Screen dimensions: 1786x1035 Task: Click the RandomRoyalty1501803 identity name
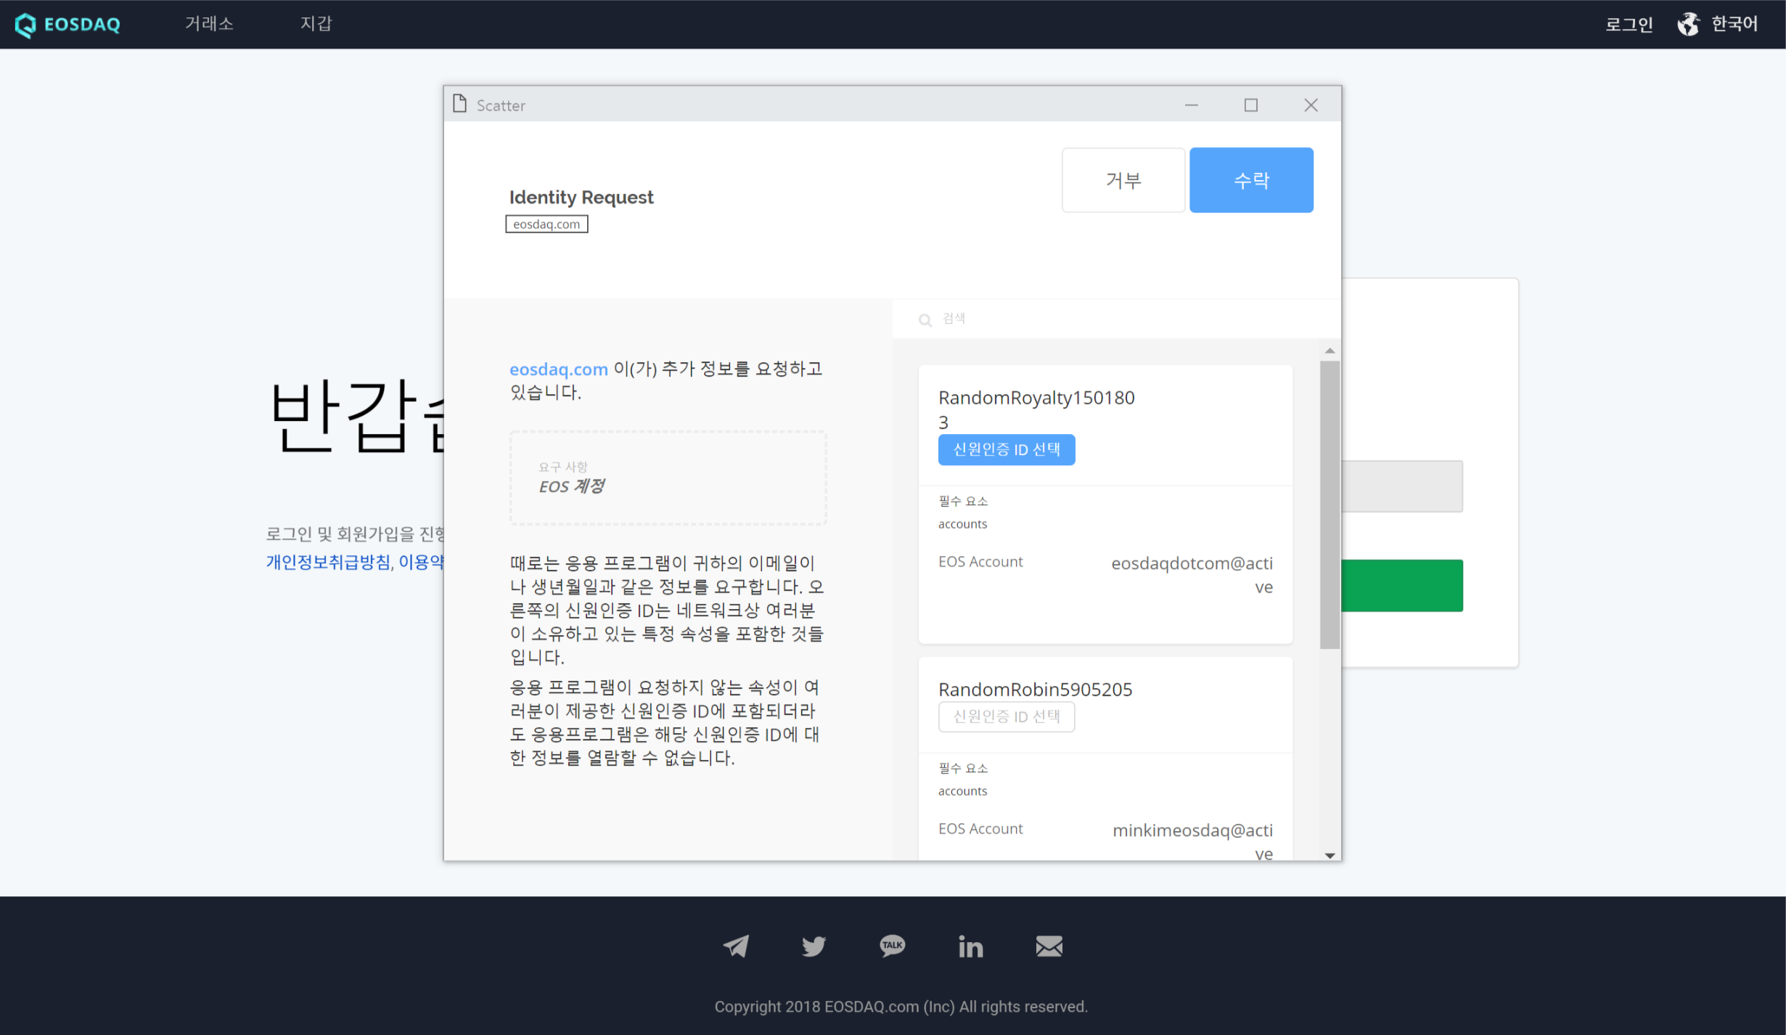pyautogui.click(x=1036, y=409)
